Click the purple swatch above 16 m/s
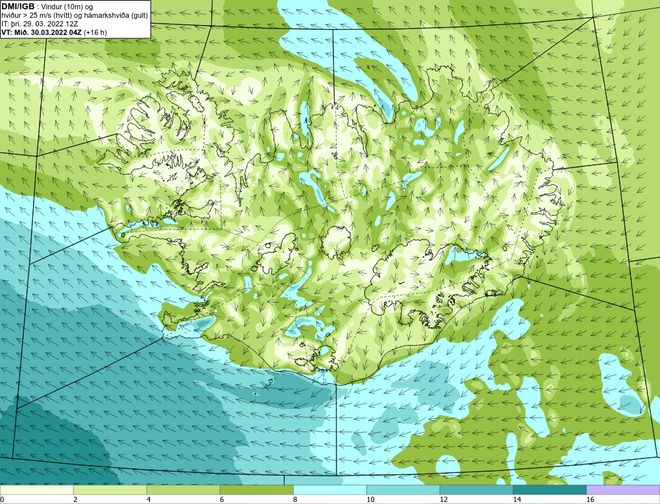Image resolution: width=660 pixels, height=504 pixels. [623, 489]
